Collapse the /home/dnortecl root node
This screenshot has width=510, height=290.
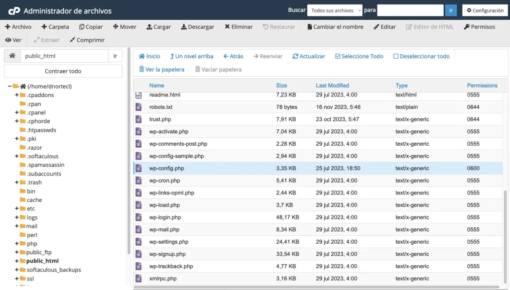9,86
